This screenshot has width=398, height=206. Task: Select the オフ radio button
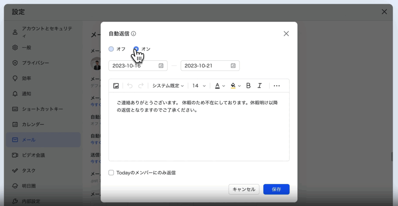pyautogui.click(x=112, y=49)
